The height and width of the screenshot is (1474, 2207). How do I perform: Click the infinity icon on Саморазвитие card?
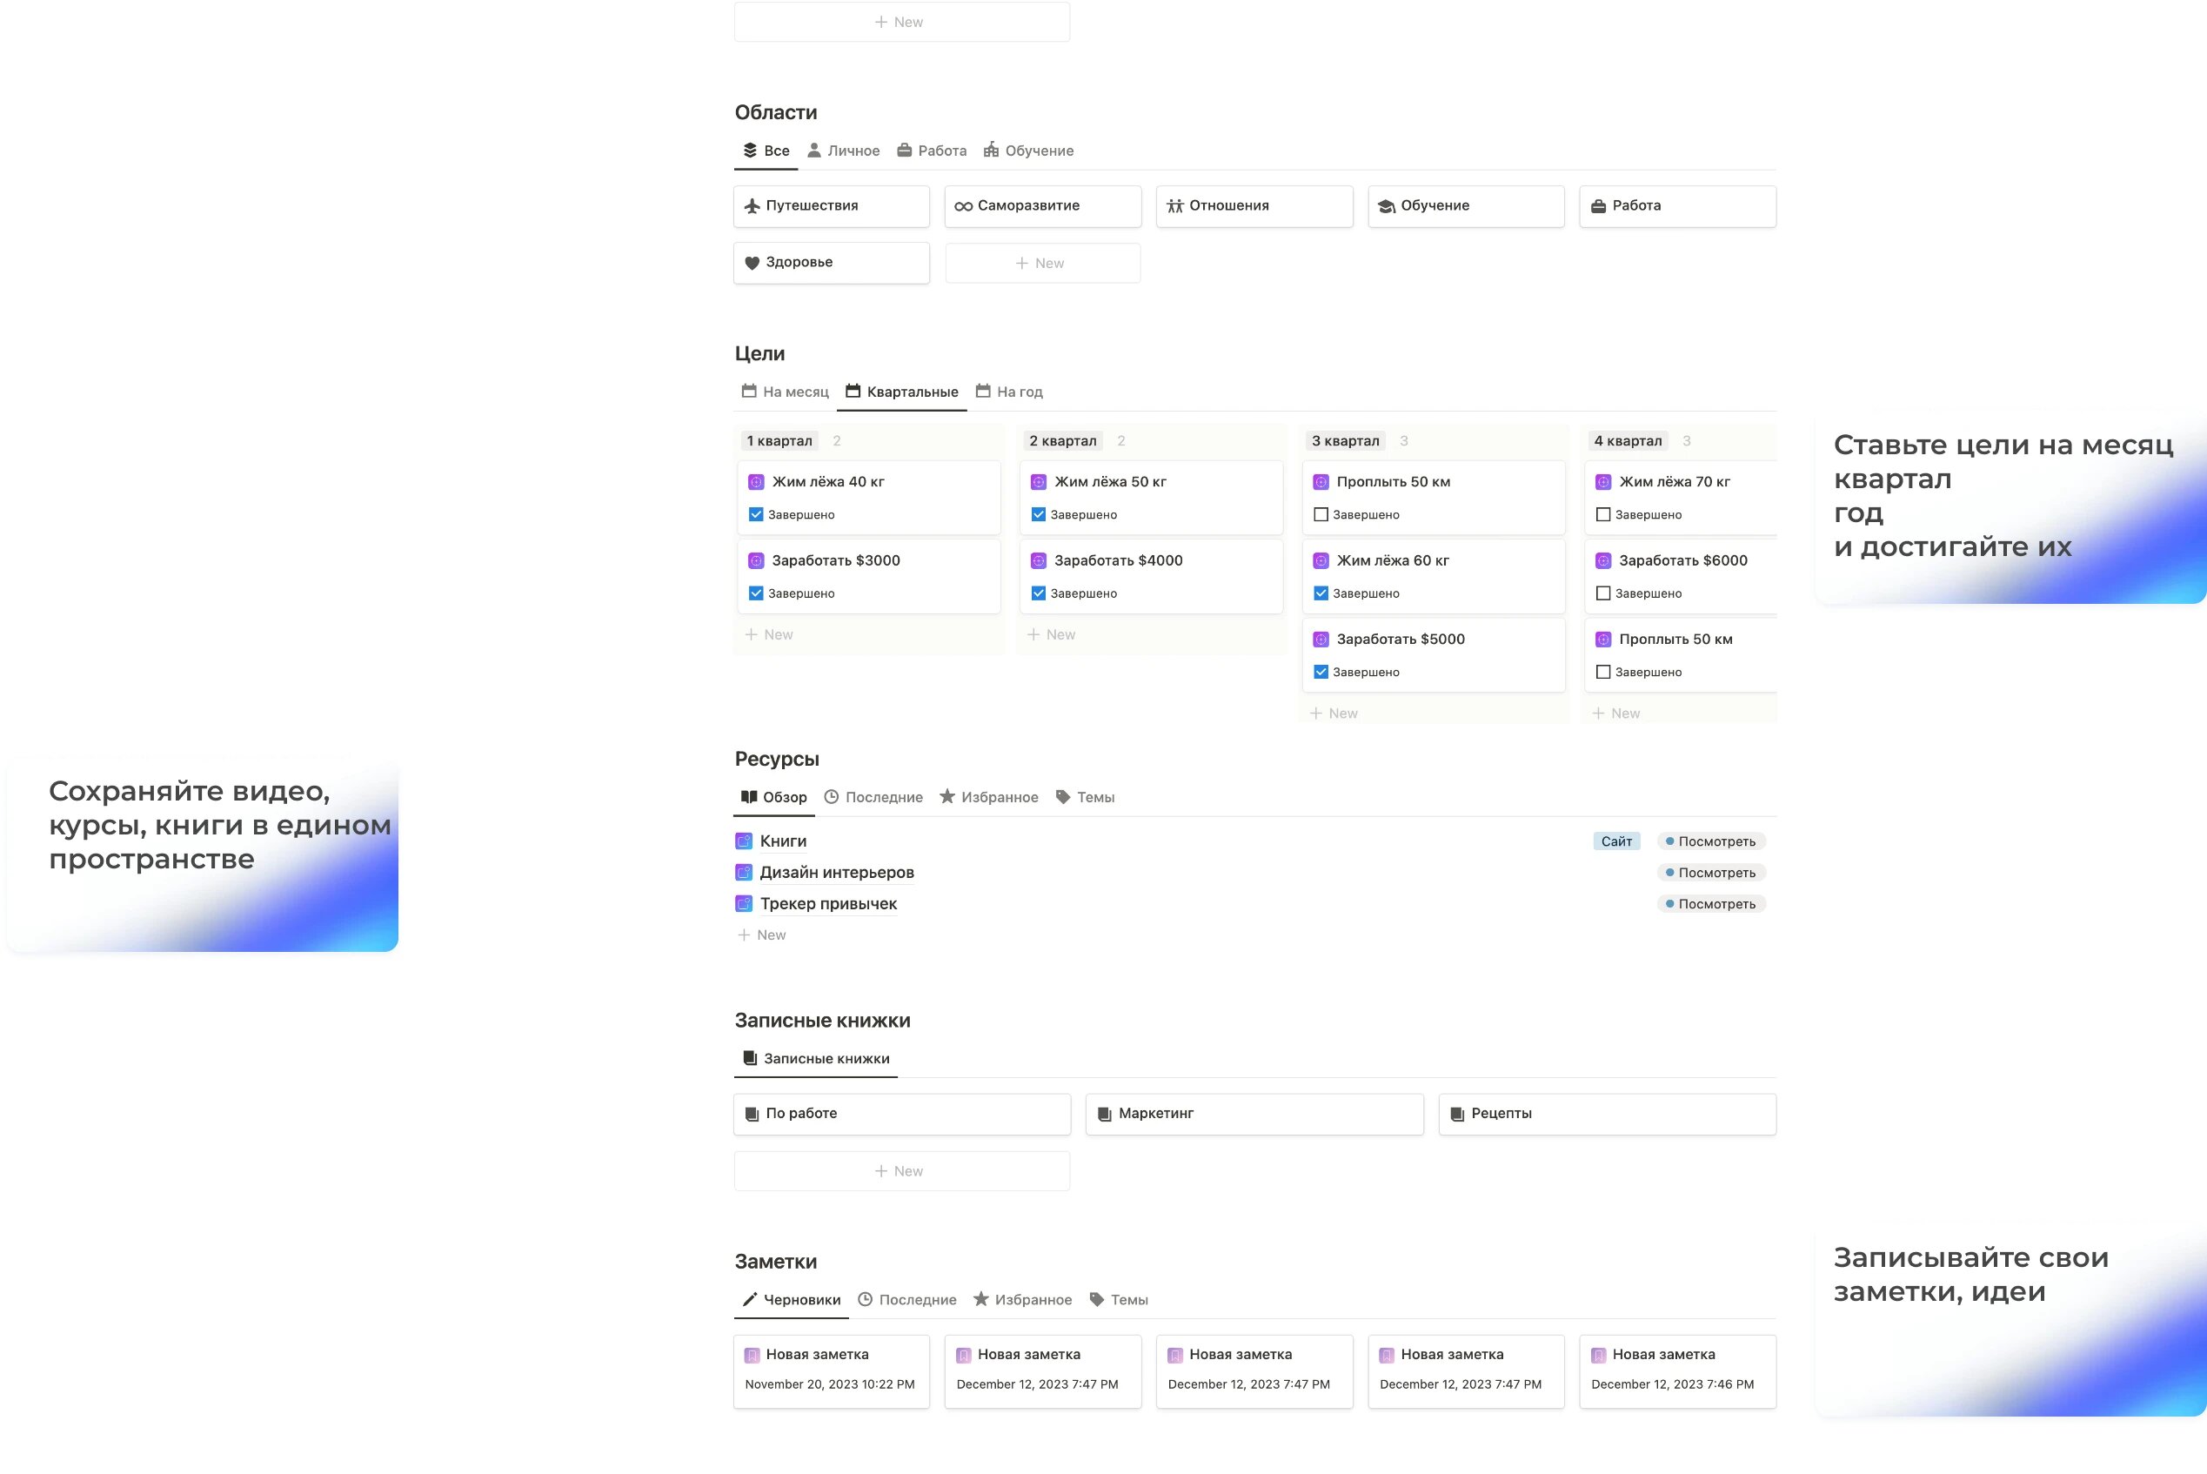[963, 206]
